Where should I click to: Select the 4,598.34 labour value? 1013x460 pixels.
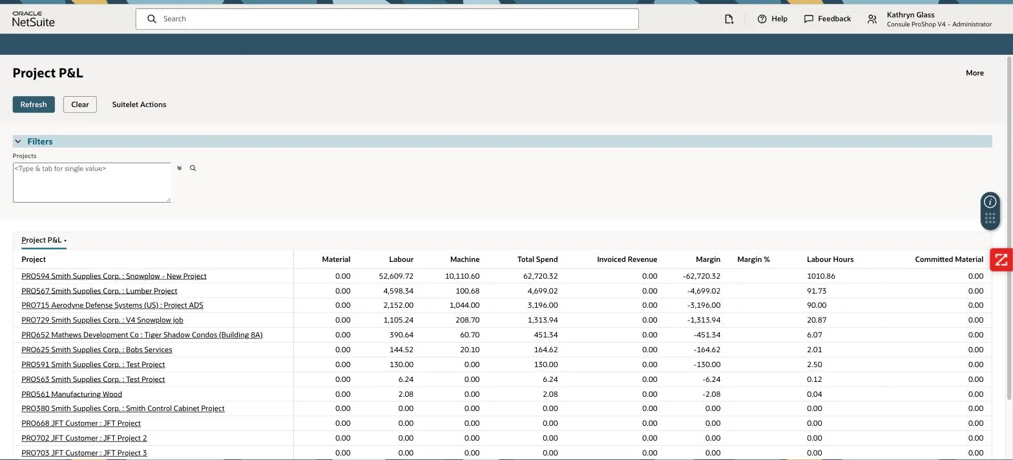click(x=399, y=291)
